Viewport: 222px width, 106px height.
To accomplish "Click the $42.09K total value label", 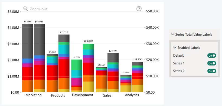I will 39,22.
